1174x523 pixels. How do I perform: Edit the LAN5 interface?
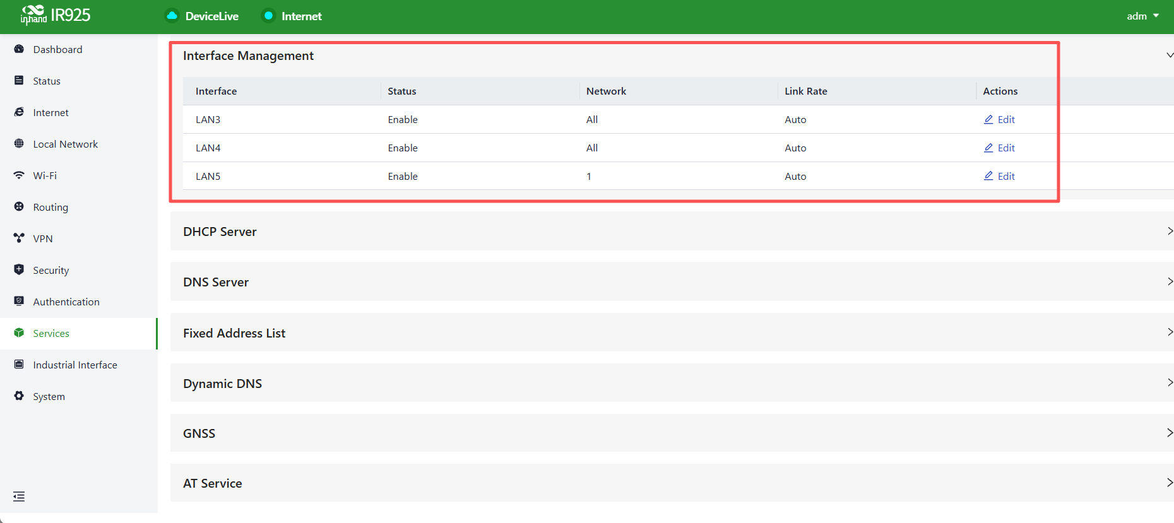[x=999, y=176]
